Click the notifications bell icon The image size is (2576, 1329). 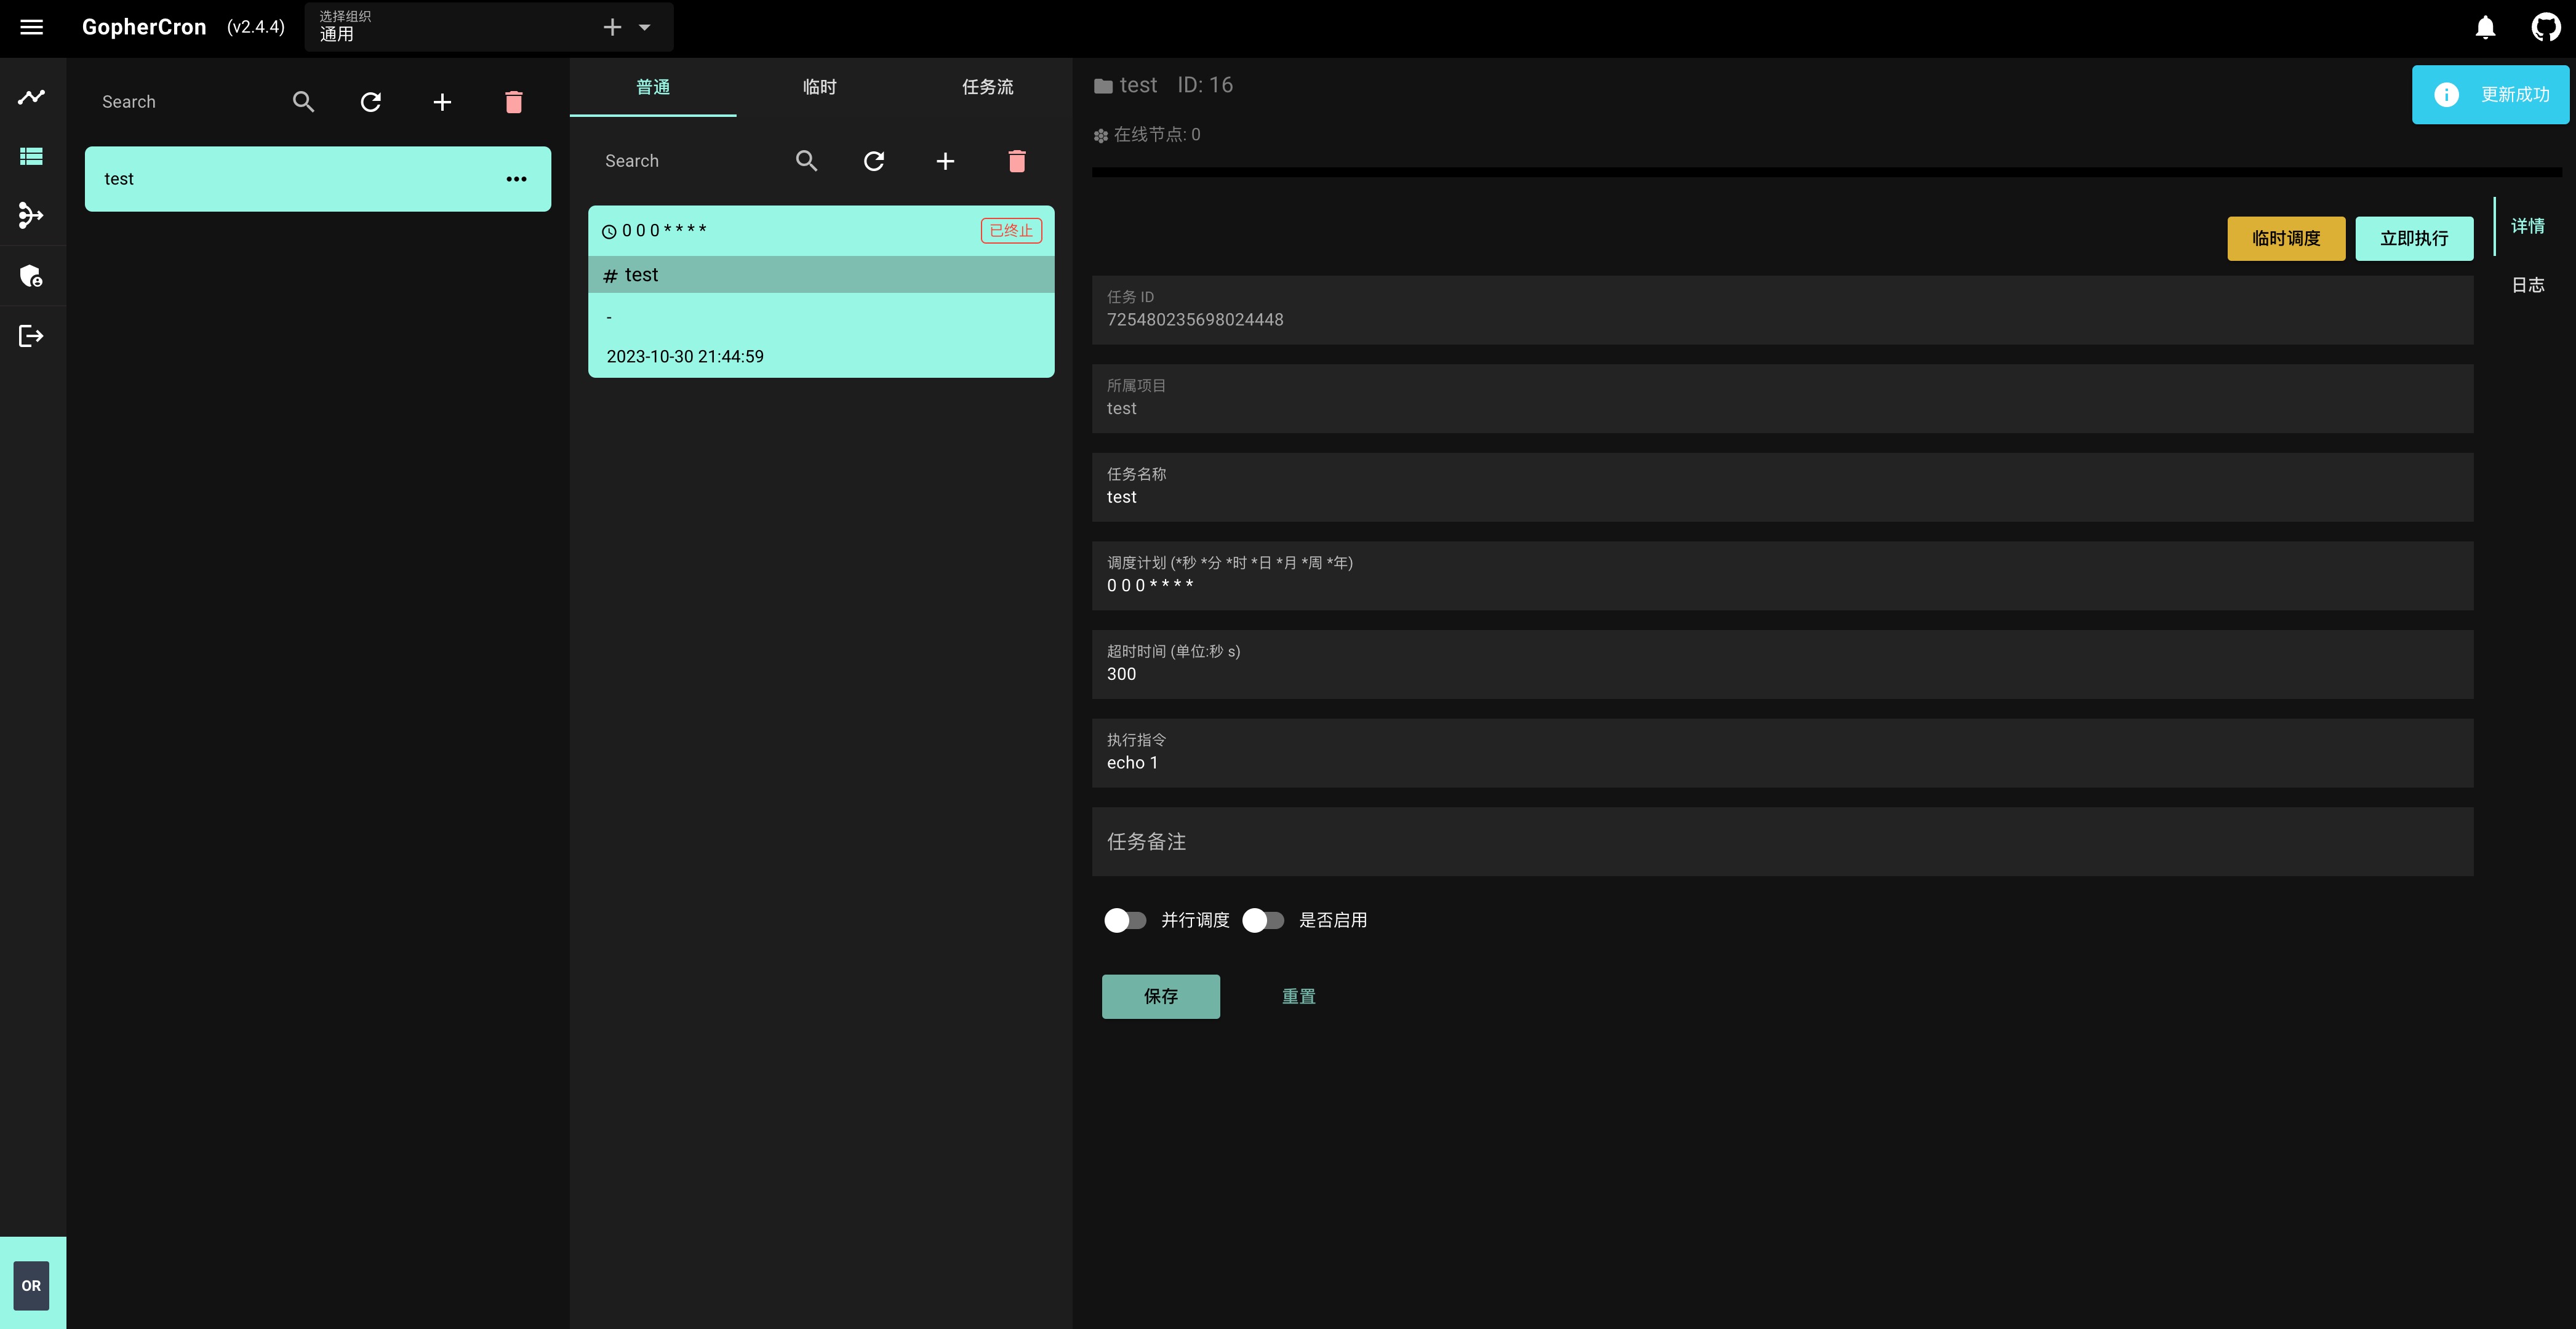(x=2485, y=27)
